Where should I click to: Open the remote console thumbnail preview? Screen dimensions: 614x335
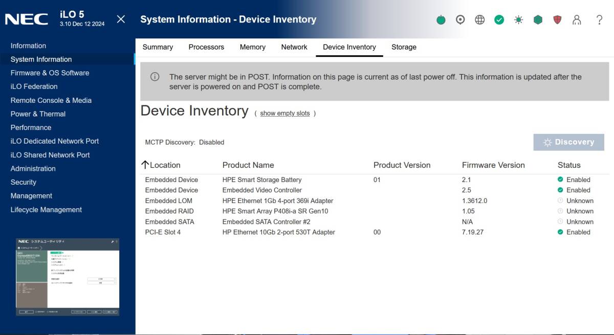pos(68,277)
